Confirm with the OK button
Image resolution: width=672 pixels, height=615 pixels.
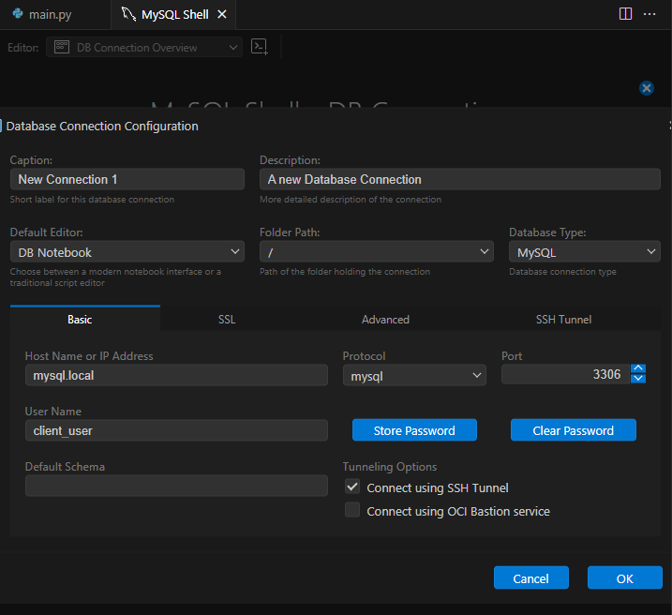625,577
